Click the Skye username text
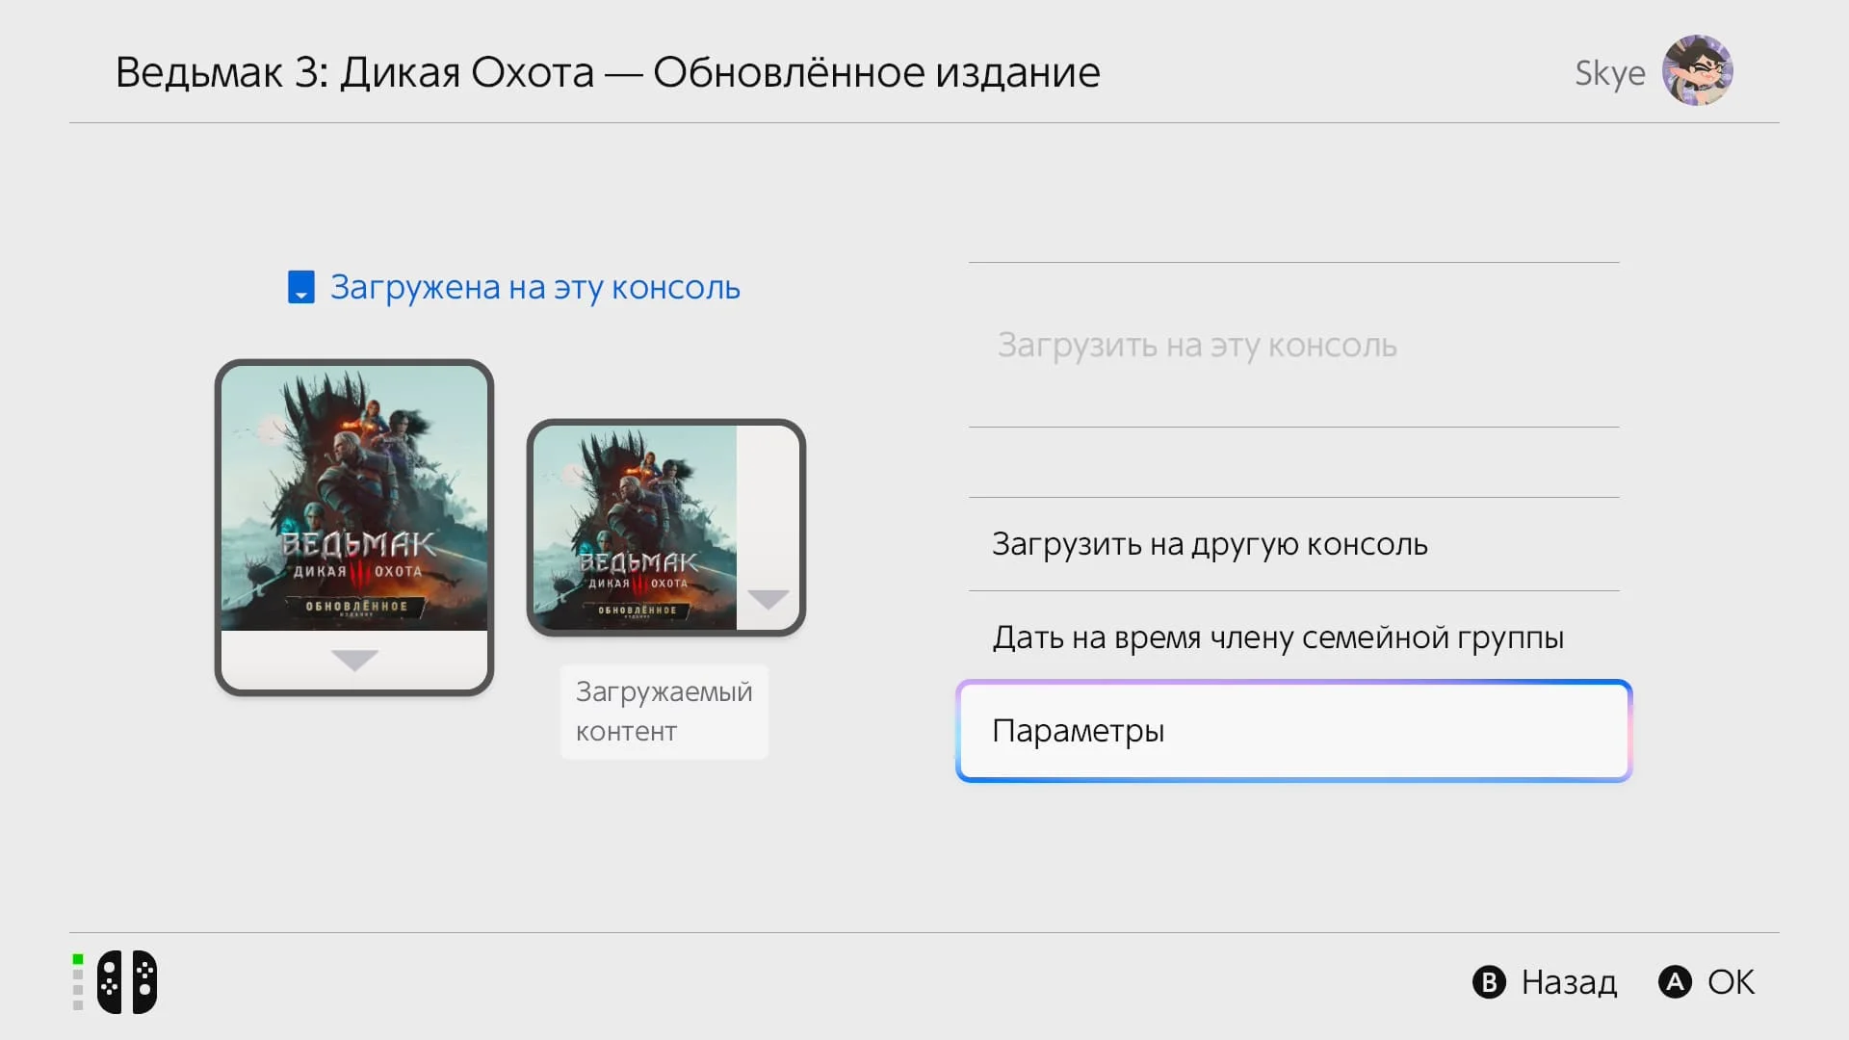1849x1040 pixels. coord(1609,73)
